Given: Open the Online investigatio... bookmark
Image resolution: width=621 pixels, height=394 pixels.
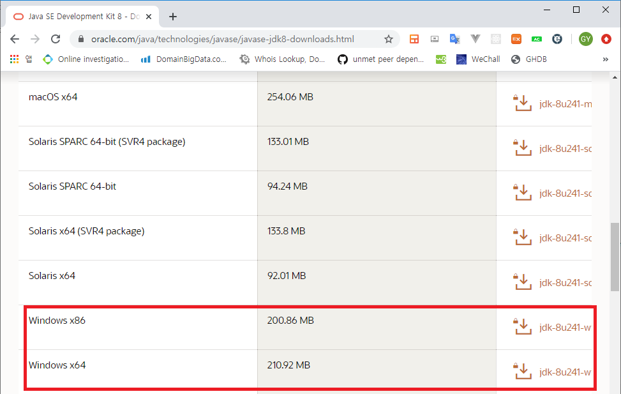Looking at the screenshot, I should 86,59.
